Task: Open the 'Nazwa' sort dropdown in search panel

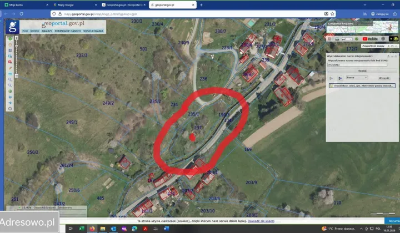Action: [x=357, y=78]
